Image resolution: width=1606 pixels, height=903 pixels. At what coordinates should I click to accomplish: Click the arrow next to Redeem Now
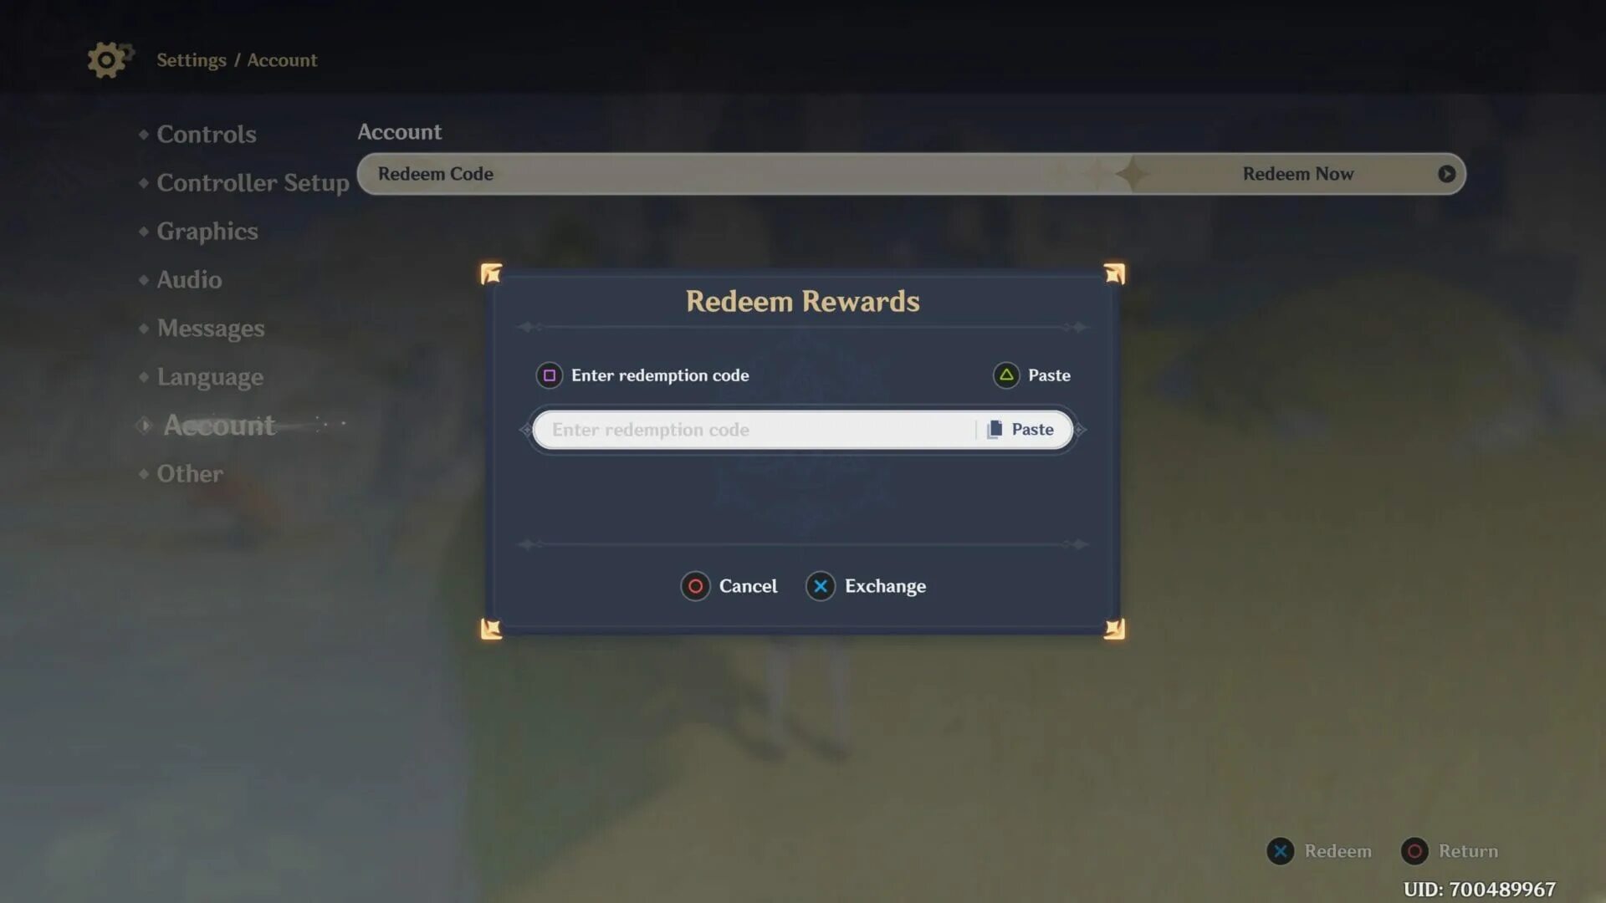point(1446,174)
